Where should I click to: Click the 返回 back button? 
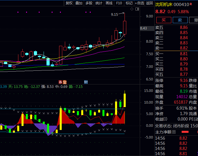pyautogui.click(x=150, y=3)
